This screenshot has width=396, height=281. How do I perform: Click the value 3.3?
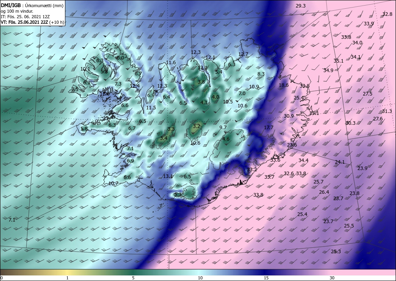click(171, 129)
